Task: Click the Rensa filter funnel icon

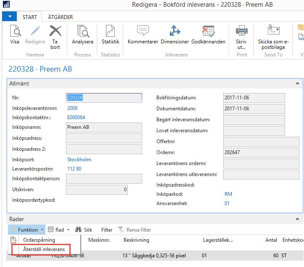Action: pyautogui.click(x=121, y=230)
